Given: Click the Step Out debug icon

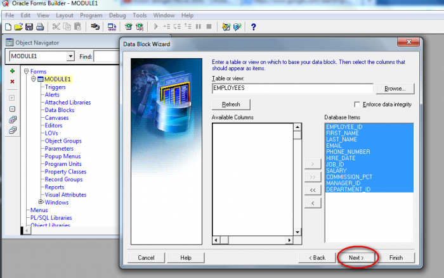Looking at the screenshot, I should tap(188, 27).
